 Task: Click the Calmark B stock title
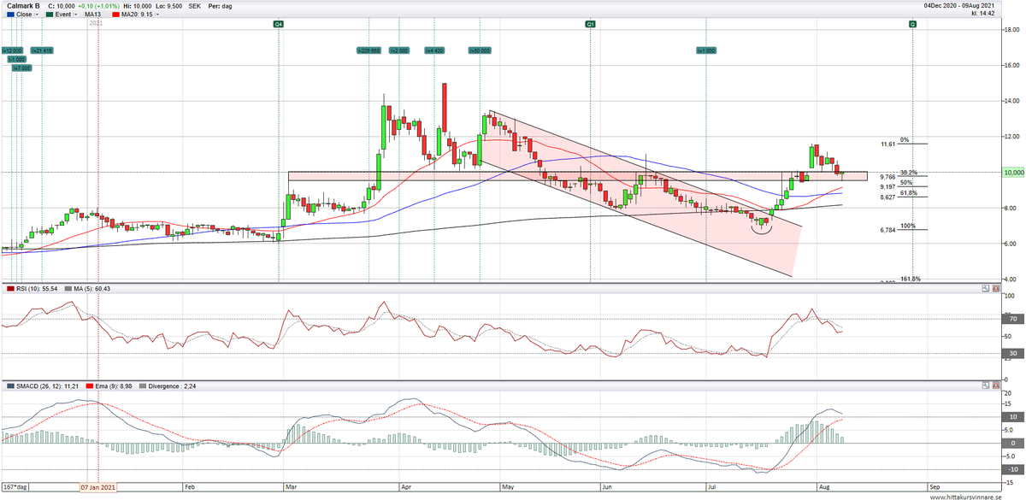pos(23,5)
